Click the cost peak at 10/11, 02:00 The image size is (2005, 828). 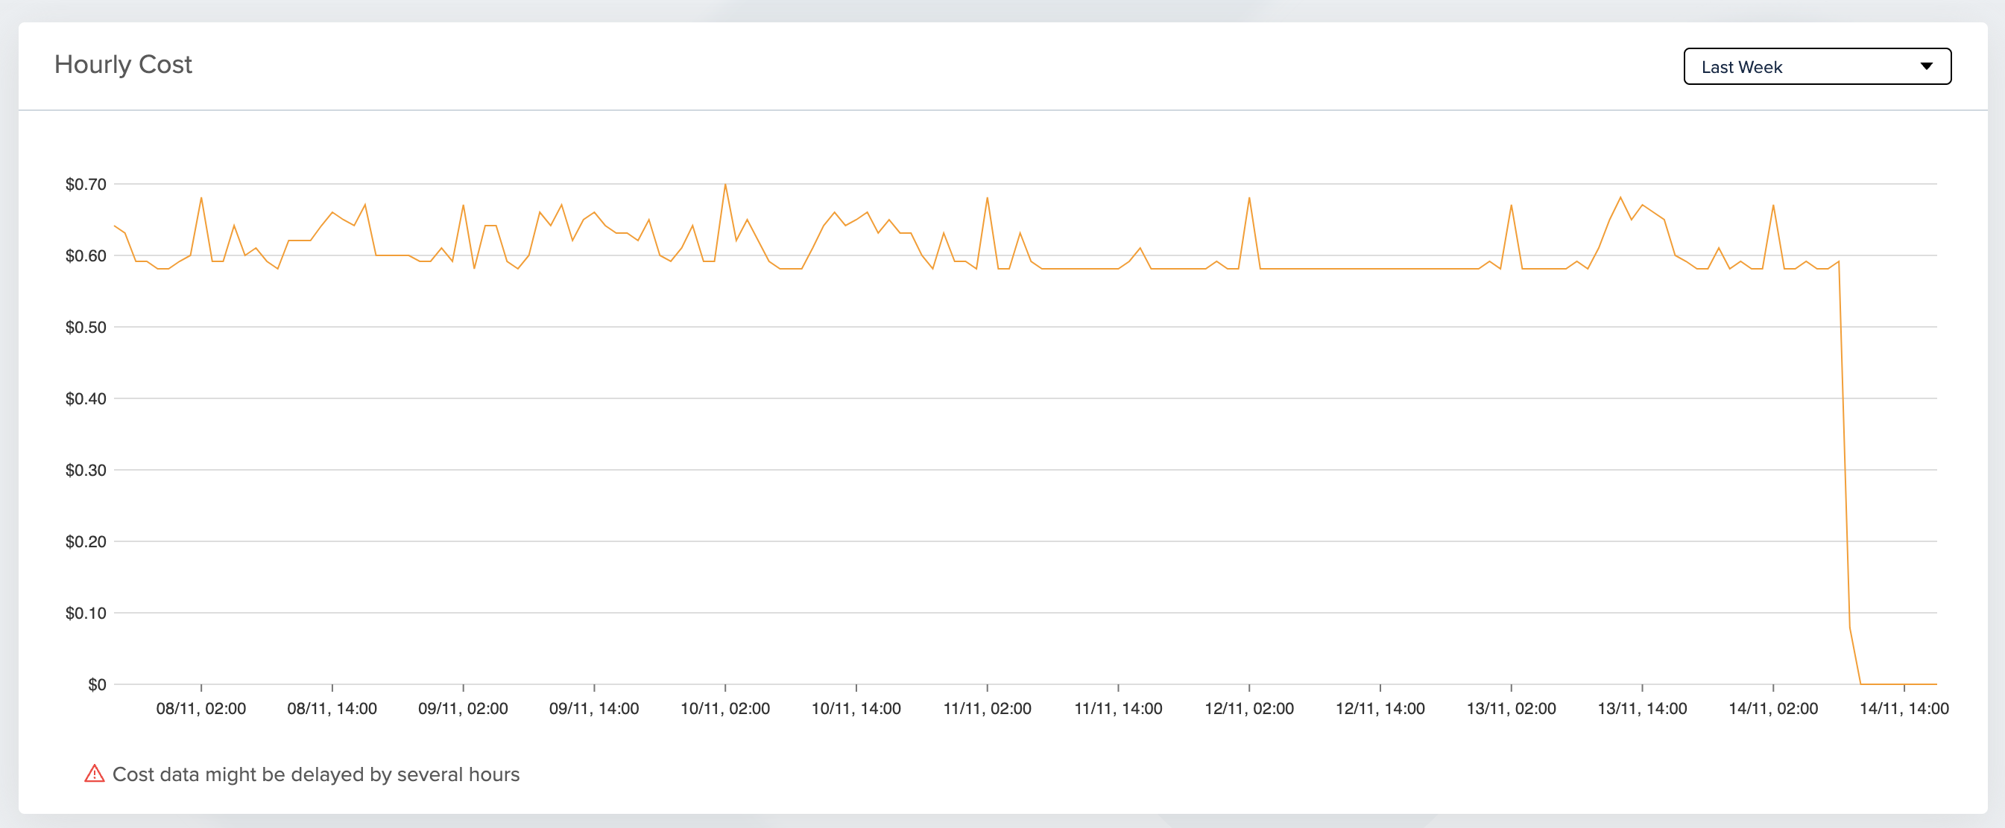[725, 185]
